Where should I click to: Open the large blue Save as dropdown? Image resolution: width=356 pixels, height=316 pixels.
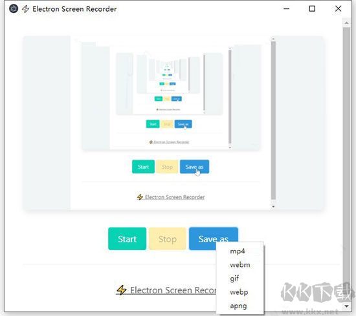point(213,238)
